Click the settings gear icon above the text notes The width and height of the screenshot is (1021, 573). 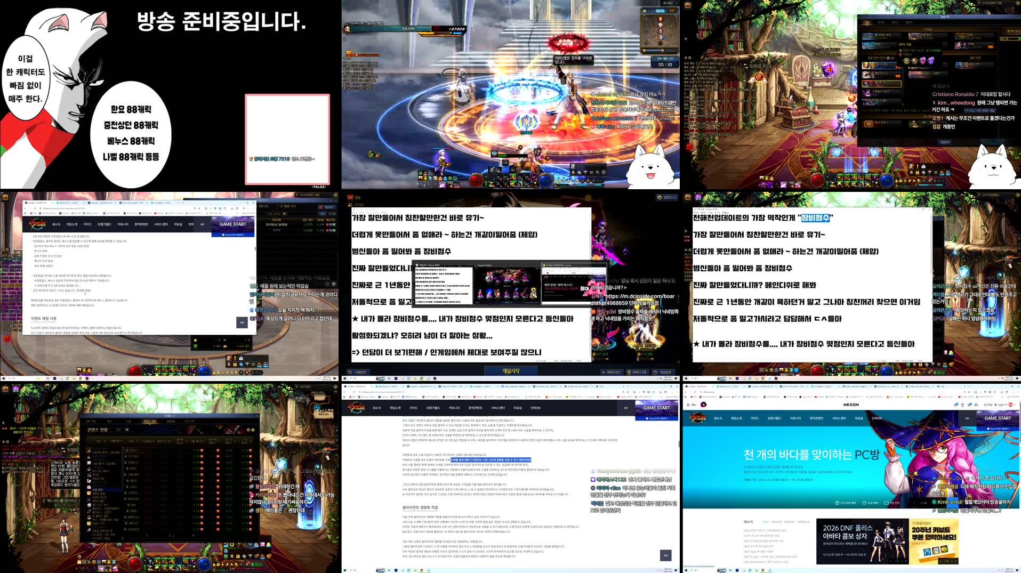click(660, 197)
